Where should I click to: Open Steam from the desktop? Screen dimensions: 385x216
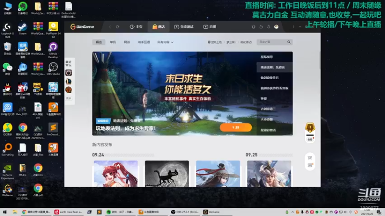click(x=23, y=29)
